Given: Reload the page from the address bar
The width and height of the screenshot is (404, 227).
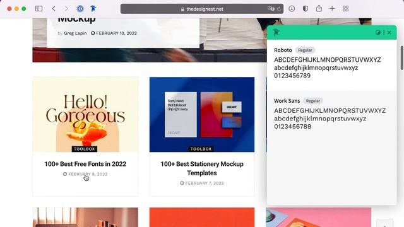Looking at the screenshot, I should [279, 9].
